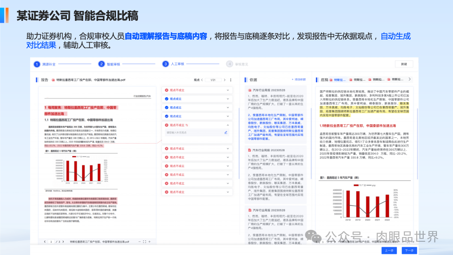Click the 底稿 panel scrollbar
This screenshot has width=453, height=255.
[417, 143]
